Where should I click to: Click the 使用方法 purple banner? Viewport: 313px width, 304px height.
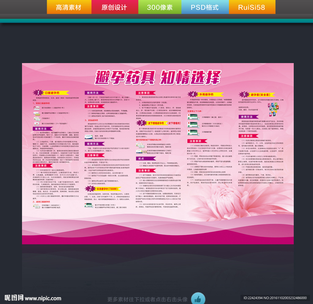(x=249, y=117)
